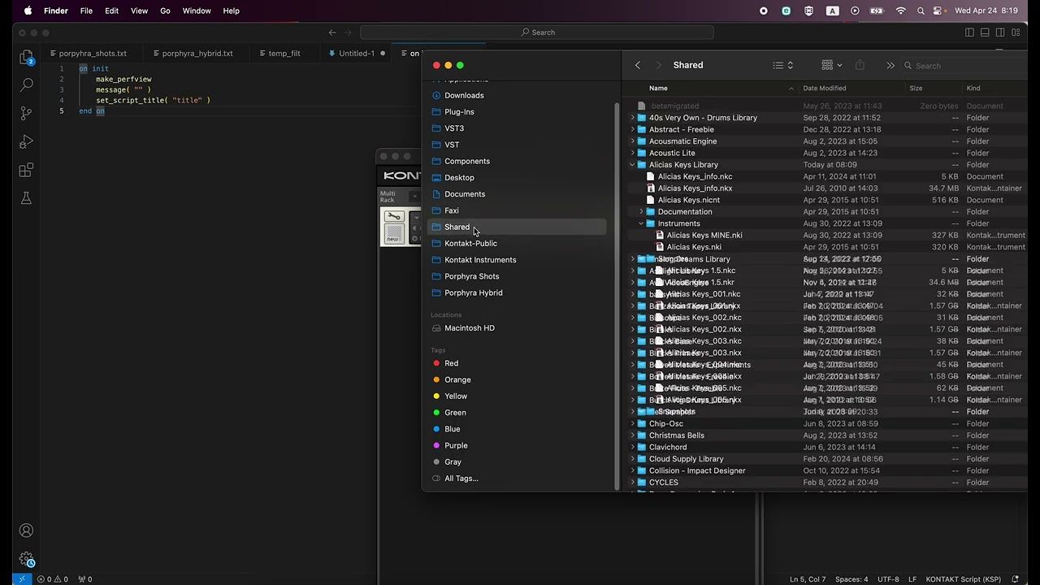Open the Go menu

coord(165,11)
